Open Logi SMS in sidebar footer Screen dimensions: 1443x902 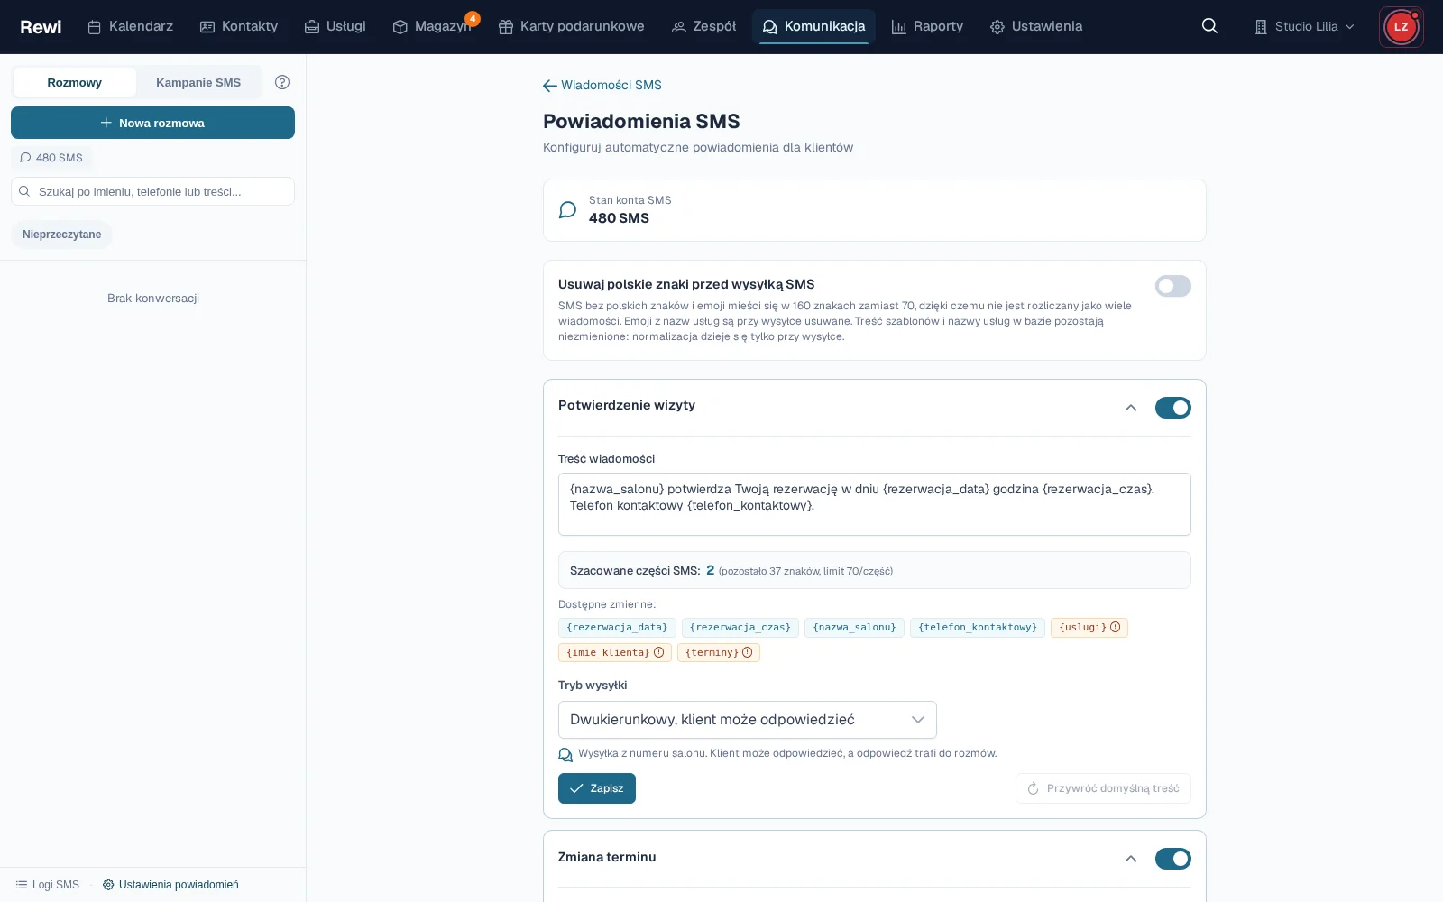pos(48,885)
